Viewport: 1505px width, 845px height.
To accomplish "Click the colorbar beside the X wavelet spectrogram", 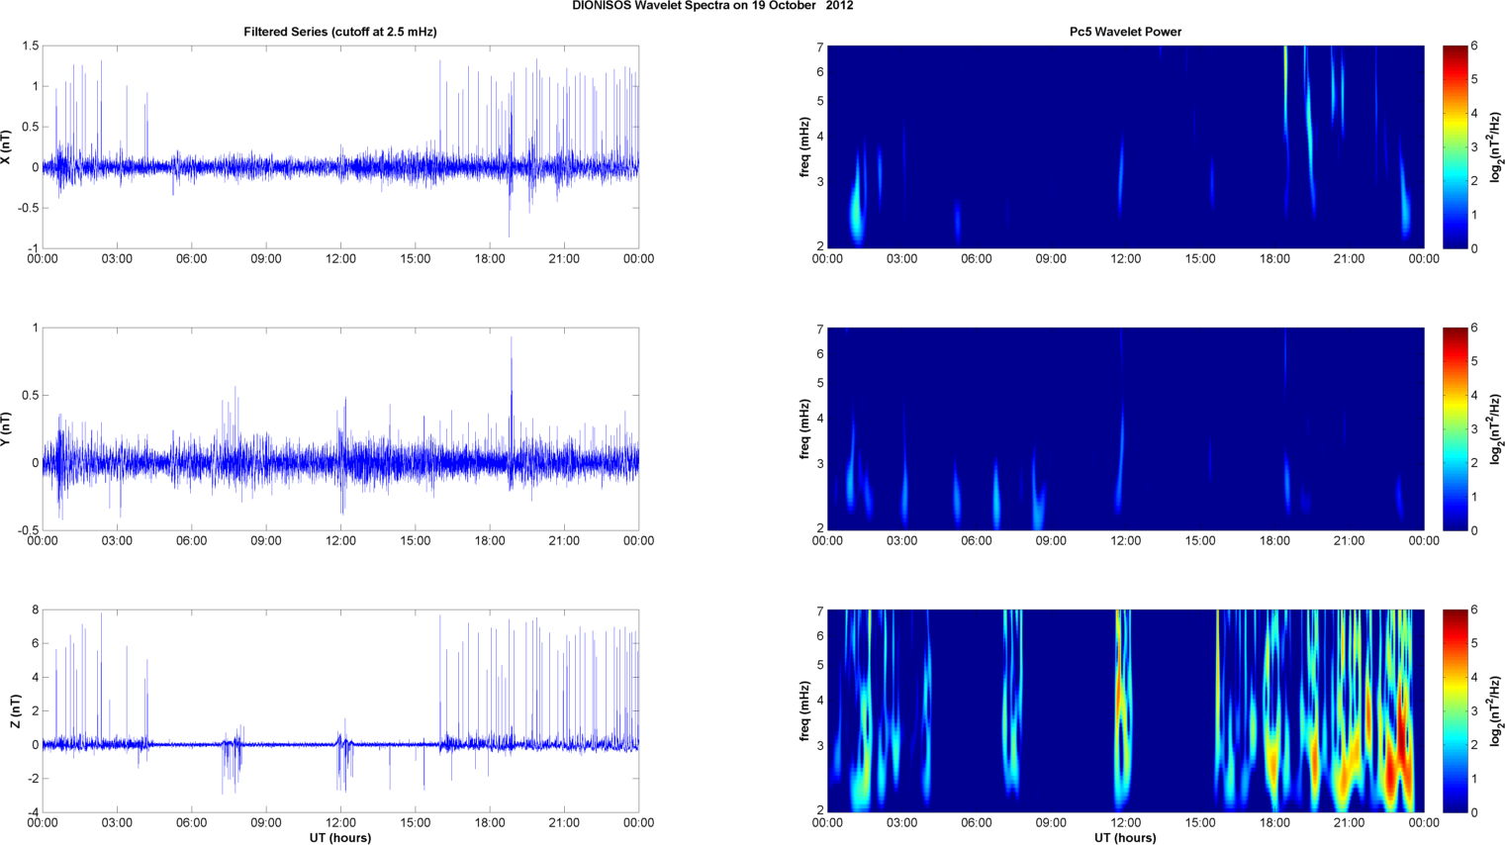I will 1455,147.
